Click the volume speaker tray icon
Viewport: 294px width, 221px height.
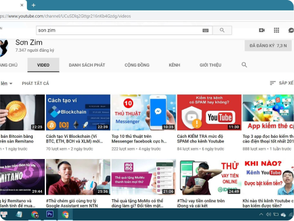click(x=268, y=215)
